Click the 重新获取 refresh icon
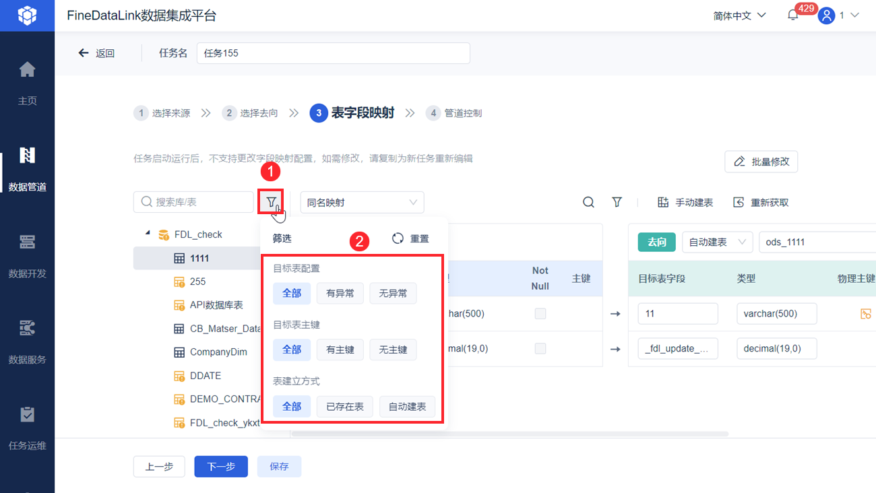This screenshot has width=876, height=493. (739, 203)
